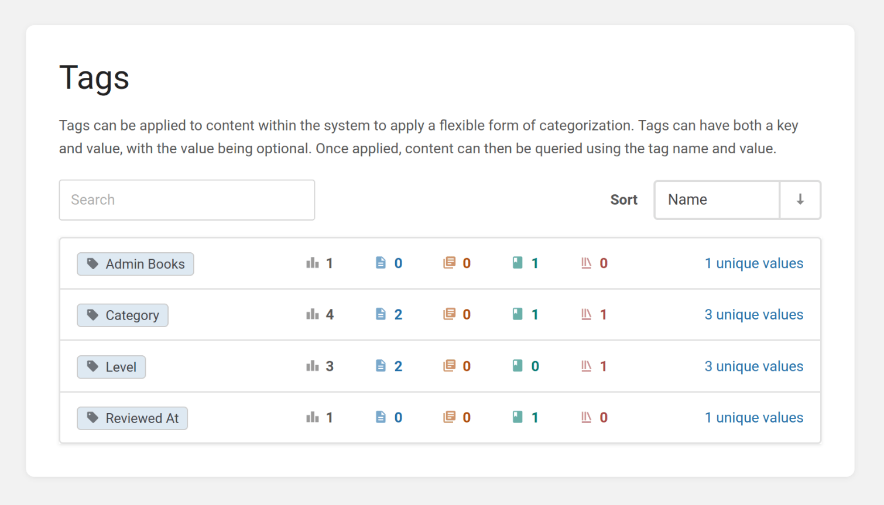Click Reviewed At's "1 unique values" link
884x505 pixels.
tap(753, 418)
